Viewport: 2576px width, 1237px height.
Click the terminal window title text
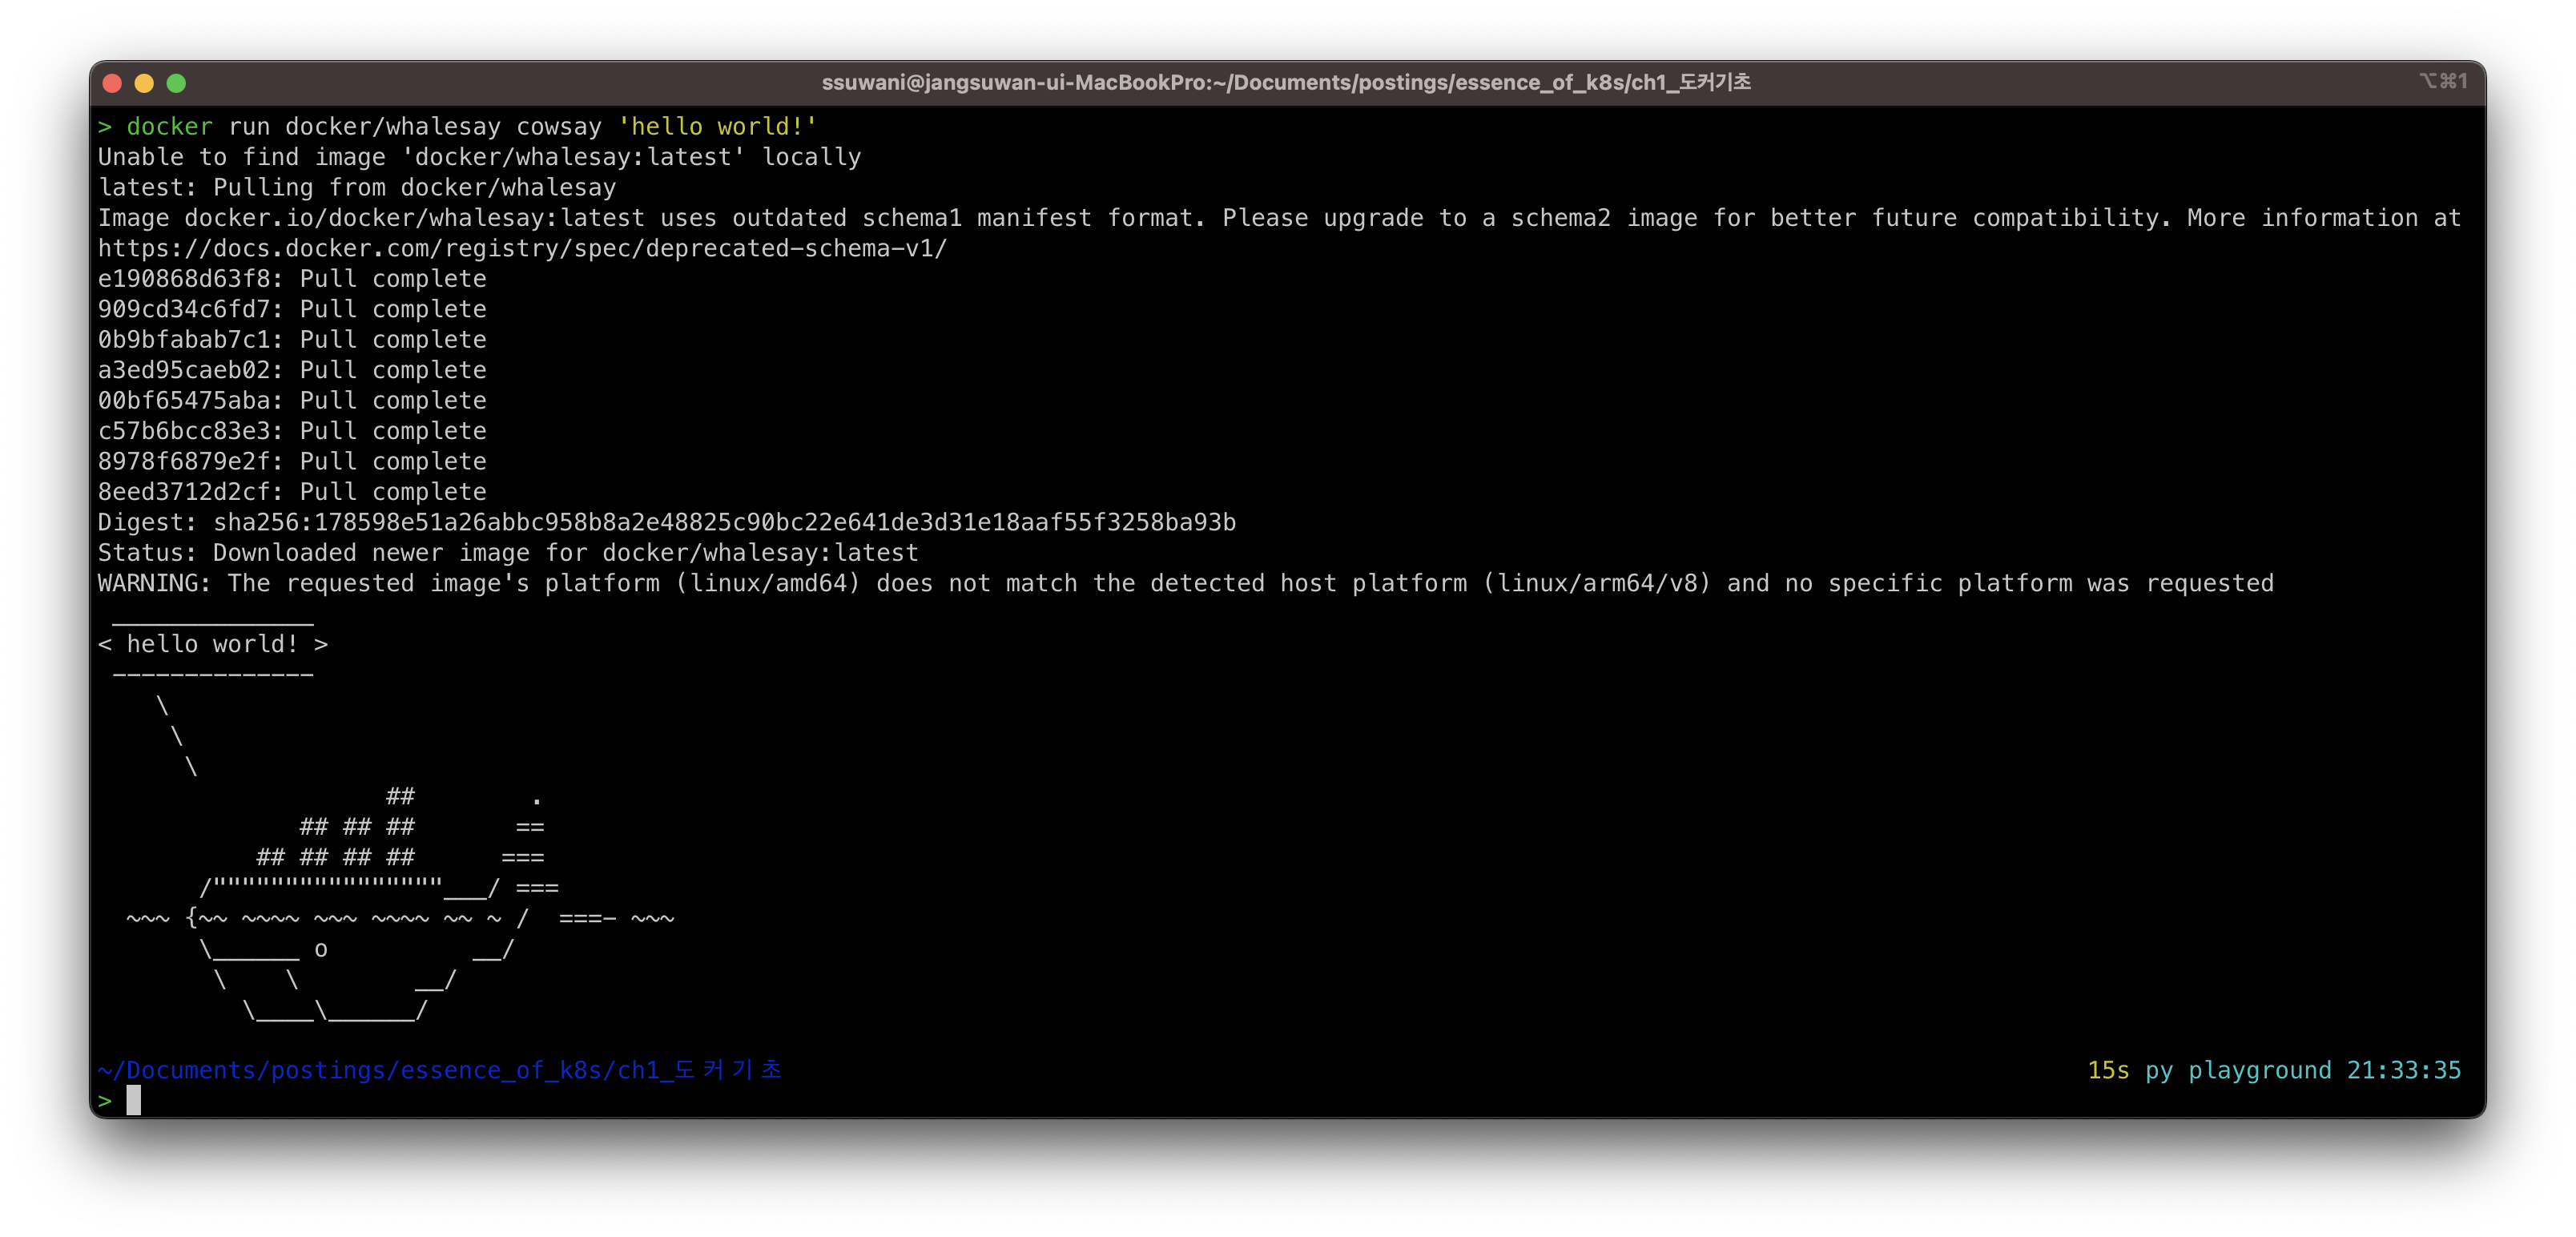pyautogui.click(x=1286, y=83)
